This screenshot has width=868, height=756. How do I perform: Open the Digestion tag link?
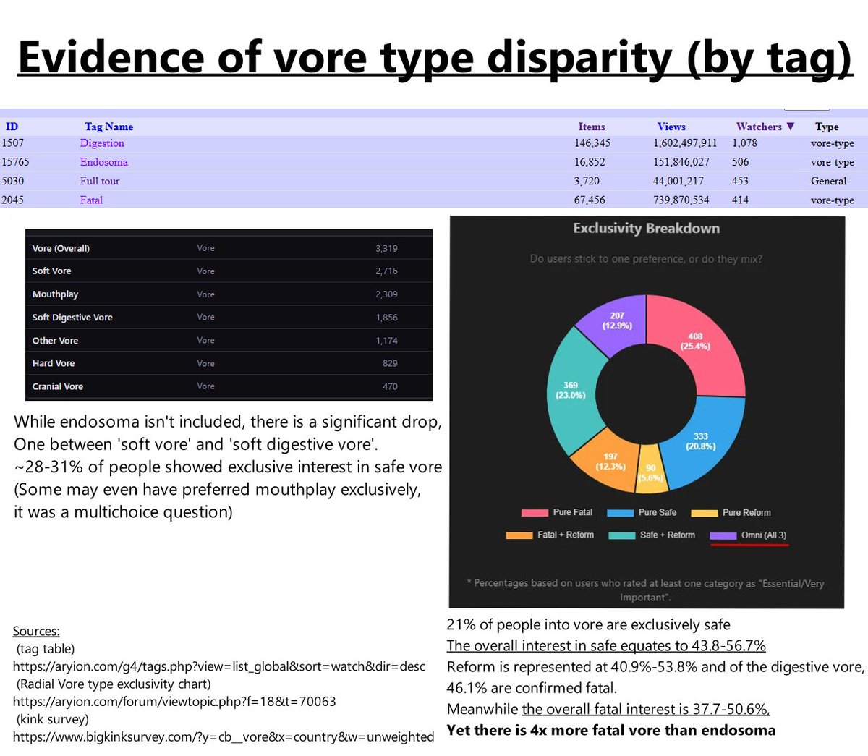pos(102,143)
